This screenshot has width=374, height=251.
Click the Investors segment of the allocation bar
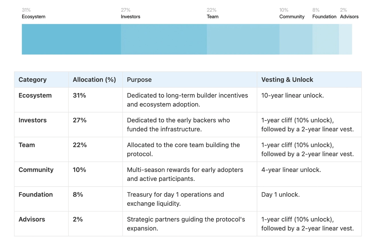[x=164, y=39]
